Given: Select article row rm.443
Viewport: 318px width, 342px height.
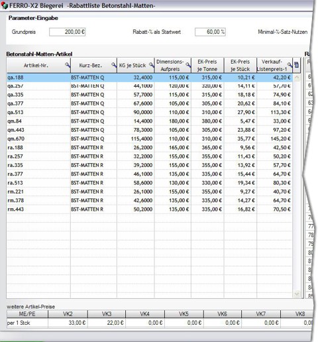Looking at the screenshot, I should (150, 209).
